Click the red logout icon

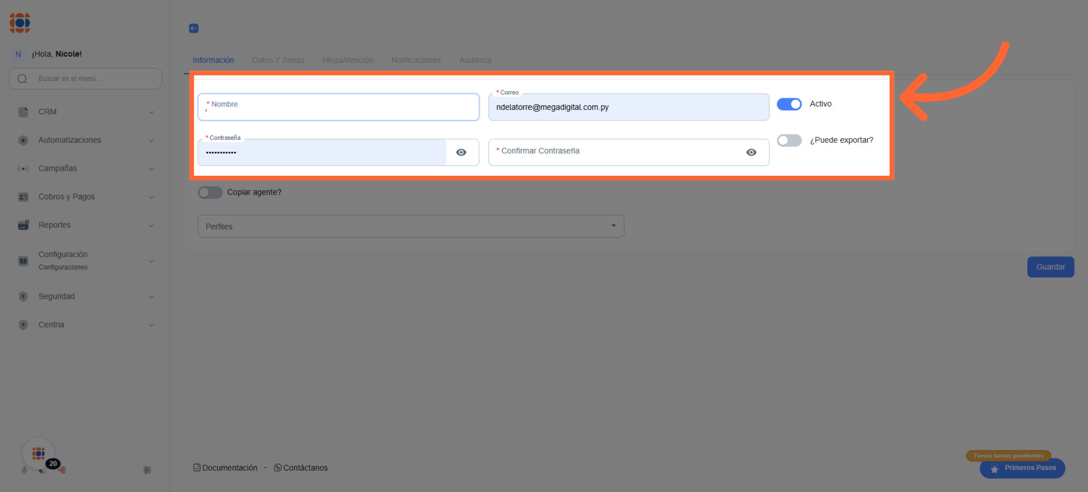click(63, 470)
